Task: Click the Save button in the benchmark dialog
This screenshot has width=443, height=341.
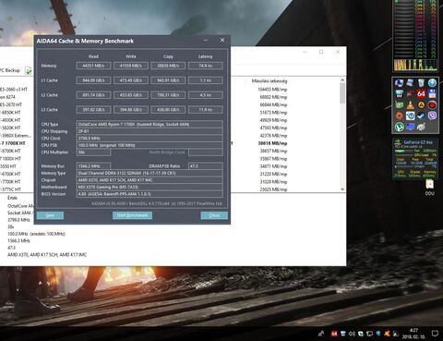Action: [x=50, y=215]
